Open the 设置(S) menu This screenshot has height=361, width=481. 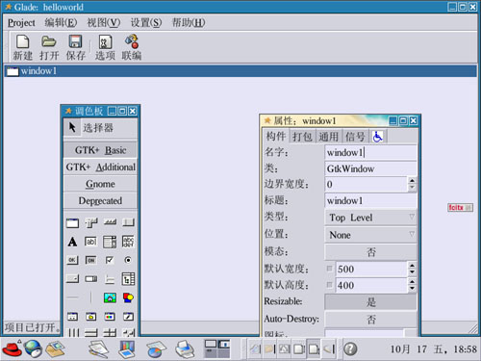point(146,23)
